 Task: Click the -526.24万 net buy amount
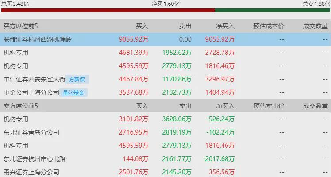tap(220, 119)
